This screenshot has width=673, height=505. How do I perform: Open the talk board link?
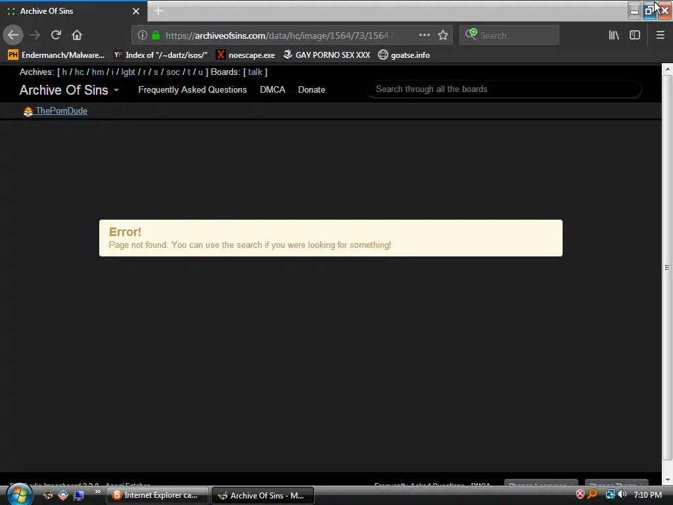(x=255, y=72)
